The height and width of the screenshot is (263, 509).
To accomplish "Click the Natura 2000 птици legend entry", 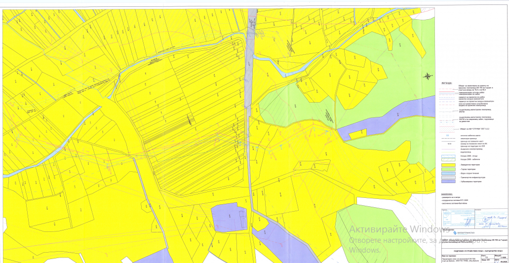I will [469, 155].
